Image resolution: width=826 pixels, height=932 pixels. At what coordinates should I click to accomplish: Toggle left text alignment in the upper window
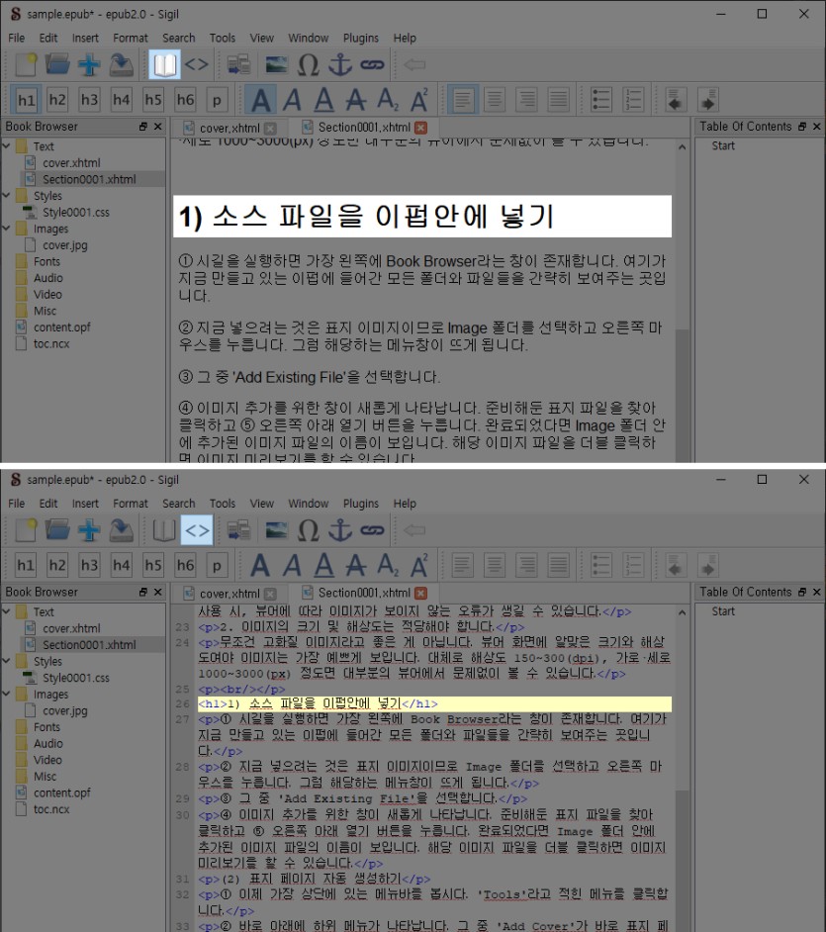(x=461, y=99)
